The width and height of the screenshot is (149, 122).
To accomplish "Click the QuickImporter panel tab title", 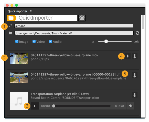I will pos(17,11).
